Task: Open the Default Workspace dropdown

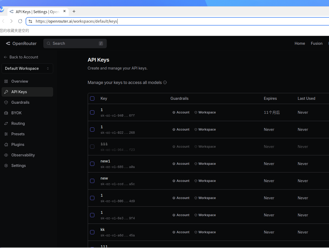Action: [27, 68]
